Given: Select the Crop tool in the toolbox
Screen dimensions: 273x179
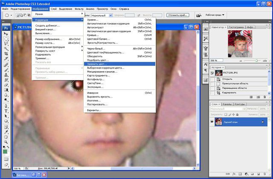Looking at the screenshot, I should 6,55.
